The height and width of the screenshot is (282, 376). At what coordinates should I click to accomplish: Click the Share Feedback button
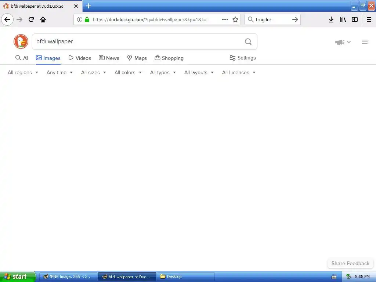pyautogui.click(x=350, y=263)
